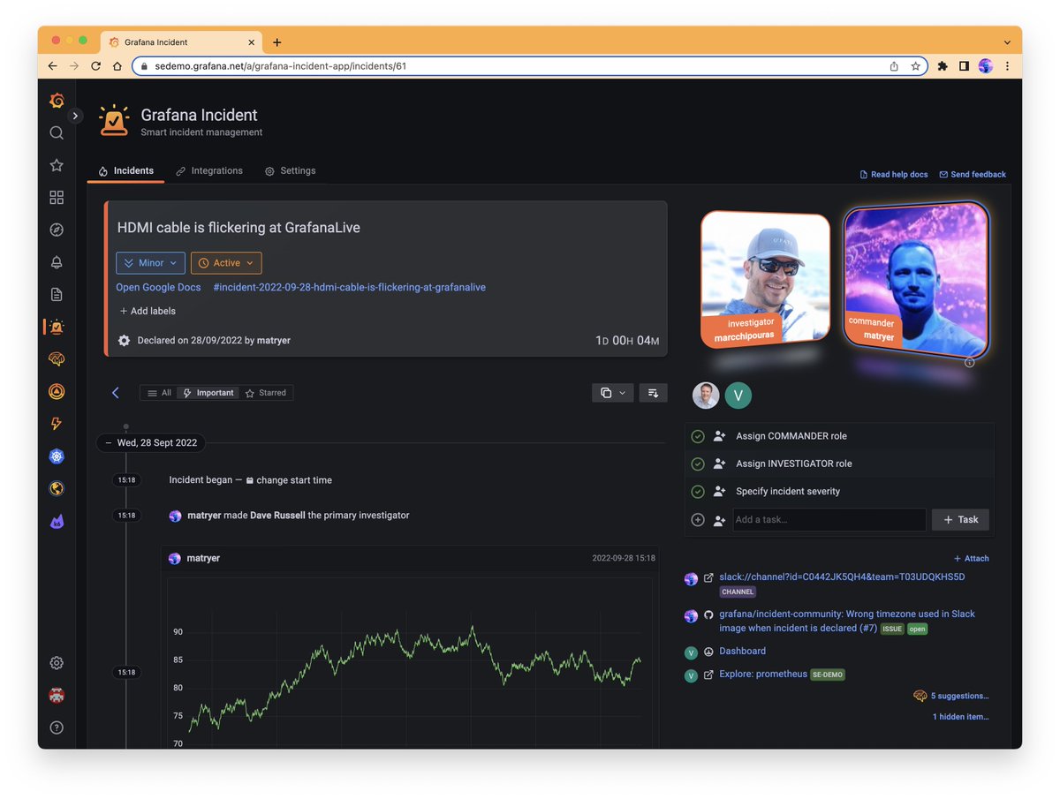This screenshot has height=799, width=1060.
Task: Open the slack://channel attachment link
Action: click(x=842, y=577)
